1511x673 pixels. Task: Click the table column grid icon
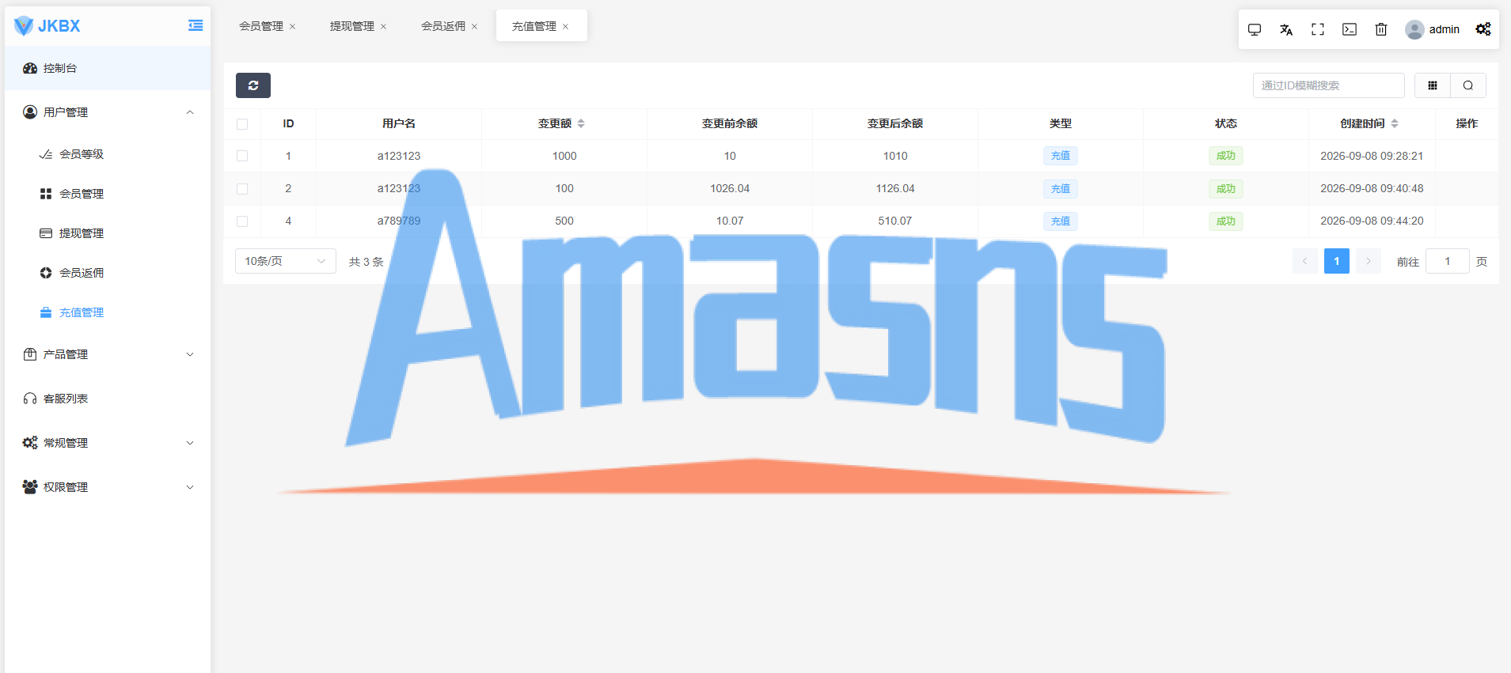click(1433, 85)
